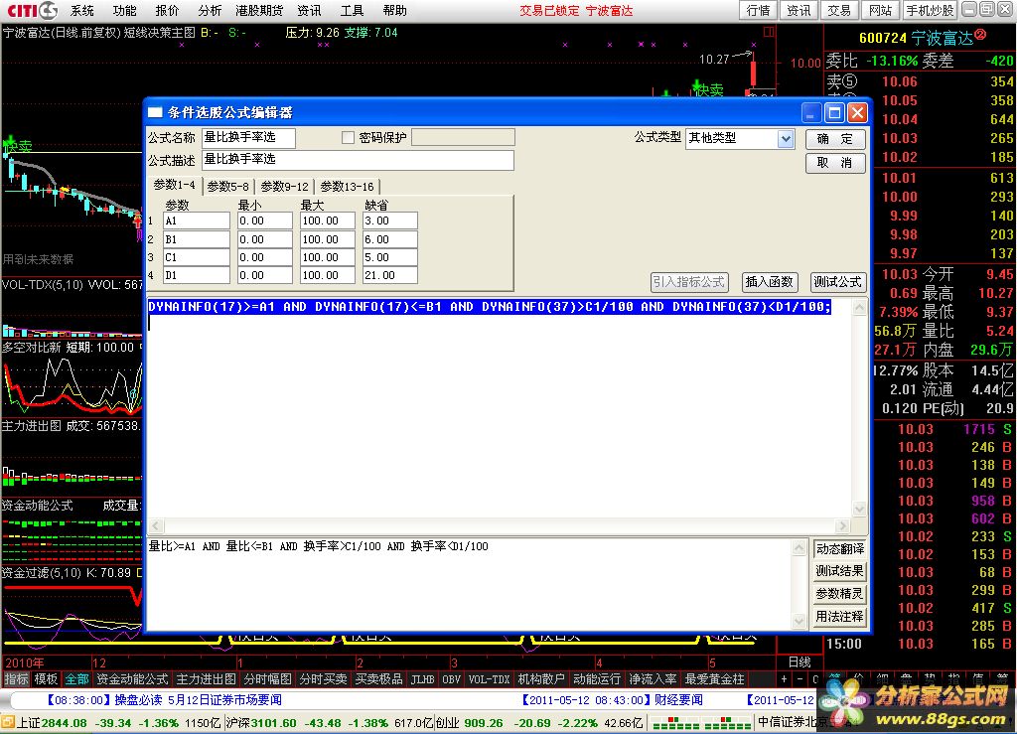
Task: Click the plus zoom button in the indicator bar
Action: tap(785, 679)
